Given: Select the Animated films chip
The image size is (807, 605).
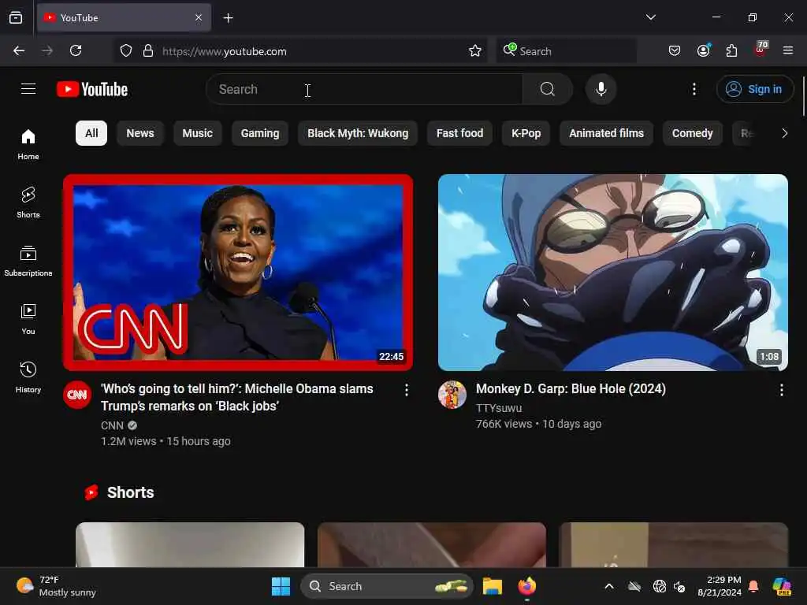Looking at the screenshot, I should point(606,133).
